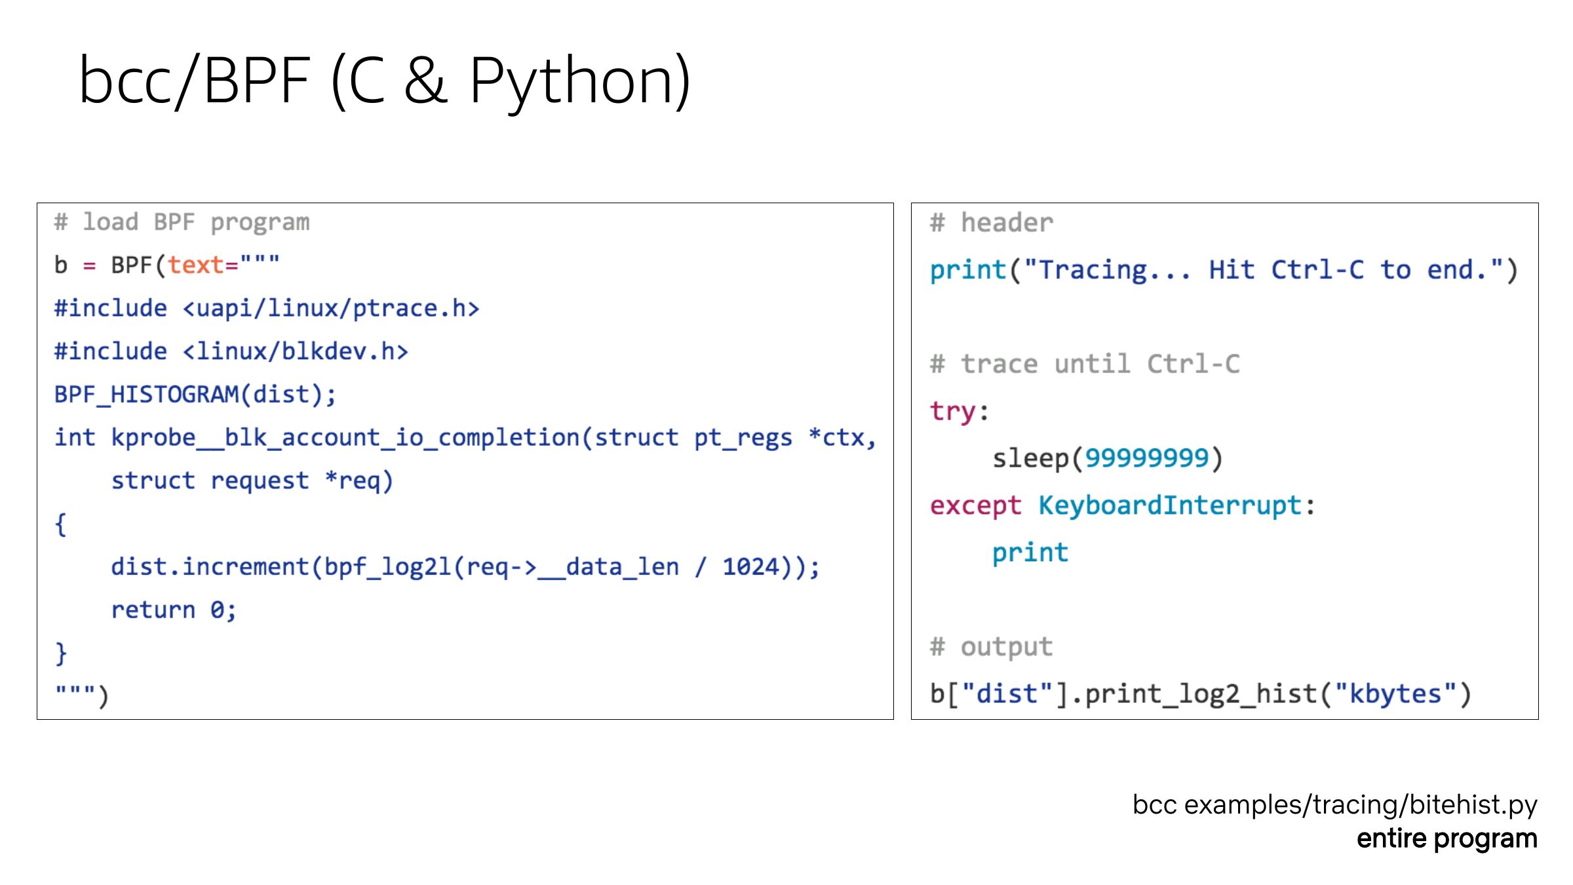1573x885 pixels.
Task: Click the slide title bcc/BPF (C & Python)
Action: pos(384,81)
